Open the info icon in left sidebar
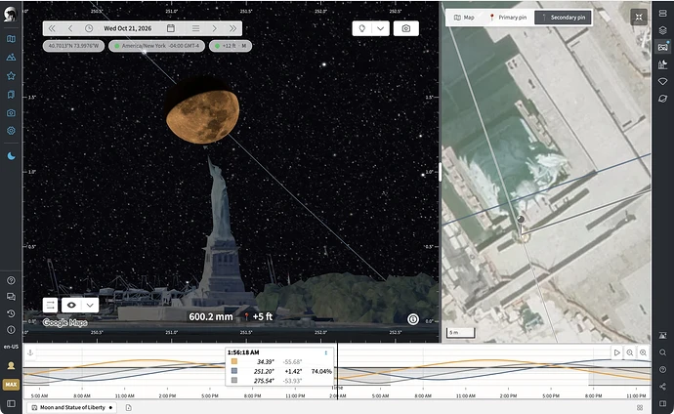This screenshot has height=414, width=674. point(11,330)
